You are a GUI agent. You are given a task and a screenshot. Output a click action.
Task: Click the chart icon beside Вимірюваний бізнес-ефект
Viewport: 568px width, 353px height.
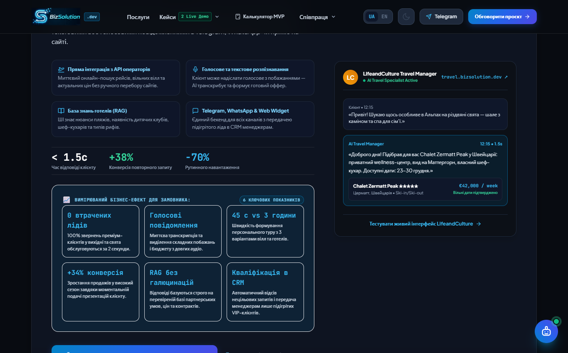pyautogui.click(x=67, y=200)
